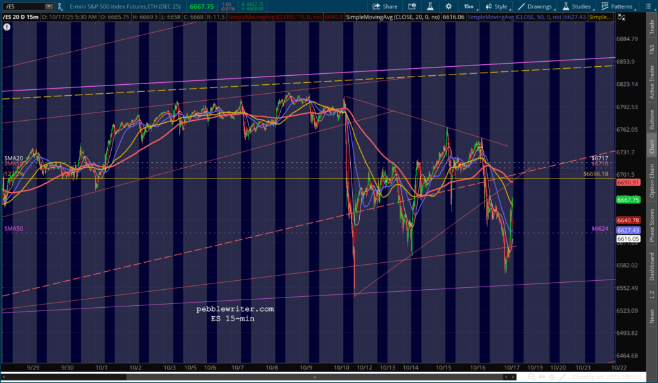Change the 15m timeframe selector
Viewport: 658px width, 383px height.
tap(470, 6)
